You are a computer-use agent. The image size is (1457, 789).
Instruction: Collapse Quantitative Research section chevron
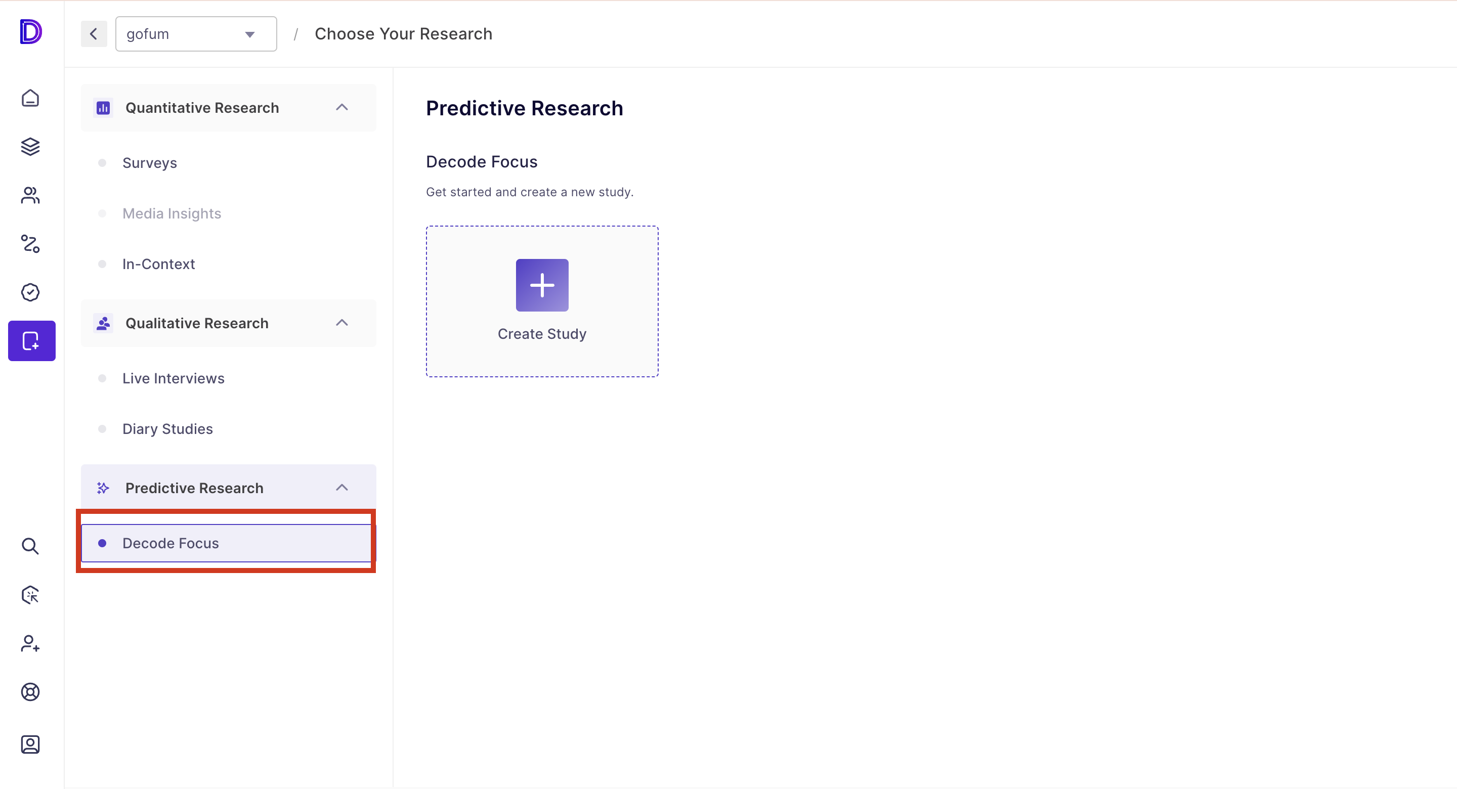click(x=341, y=107)
